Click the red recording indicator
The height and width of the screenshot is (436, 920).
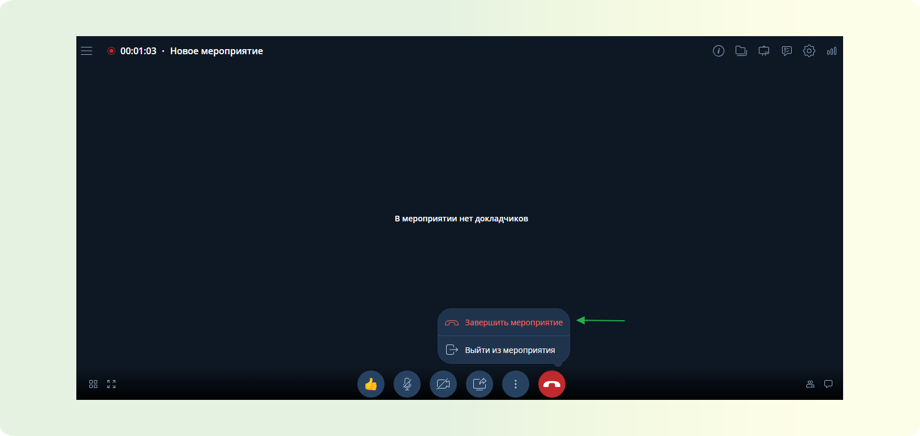(111, 51)
